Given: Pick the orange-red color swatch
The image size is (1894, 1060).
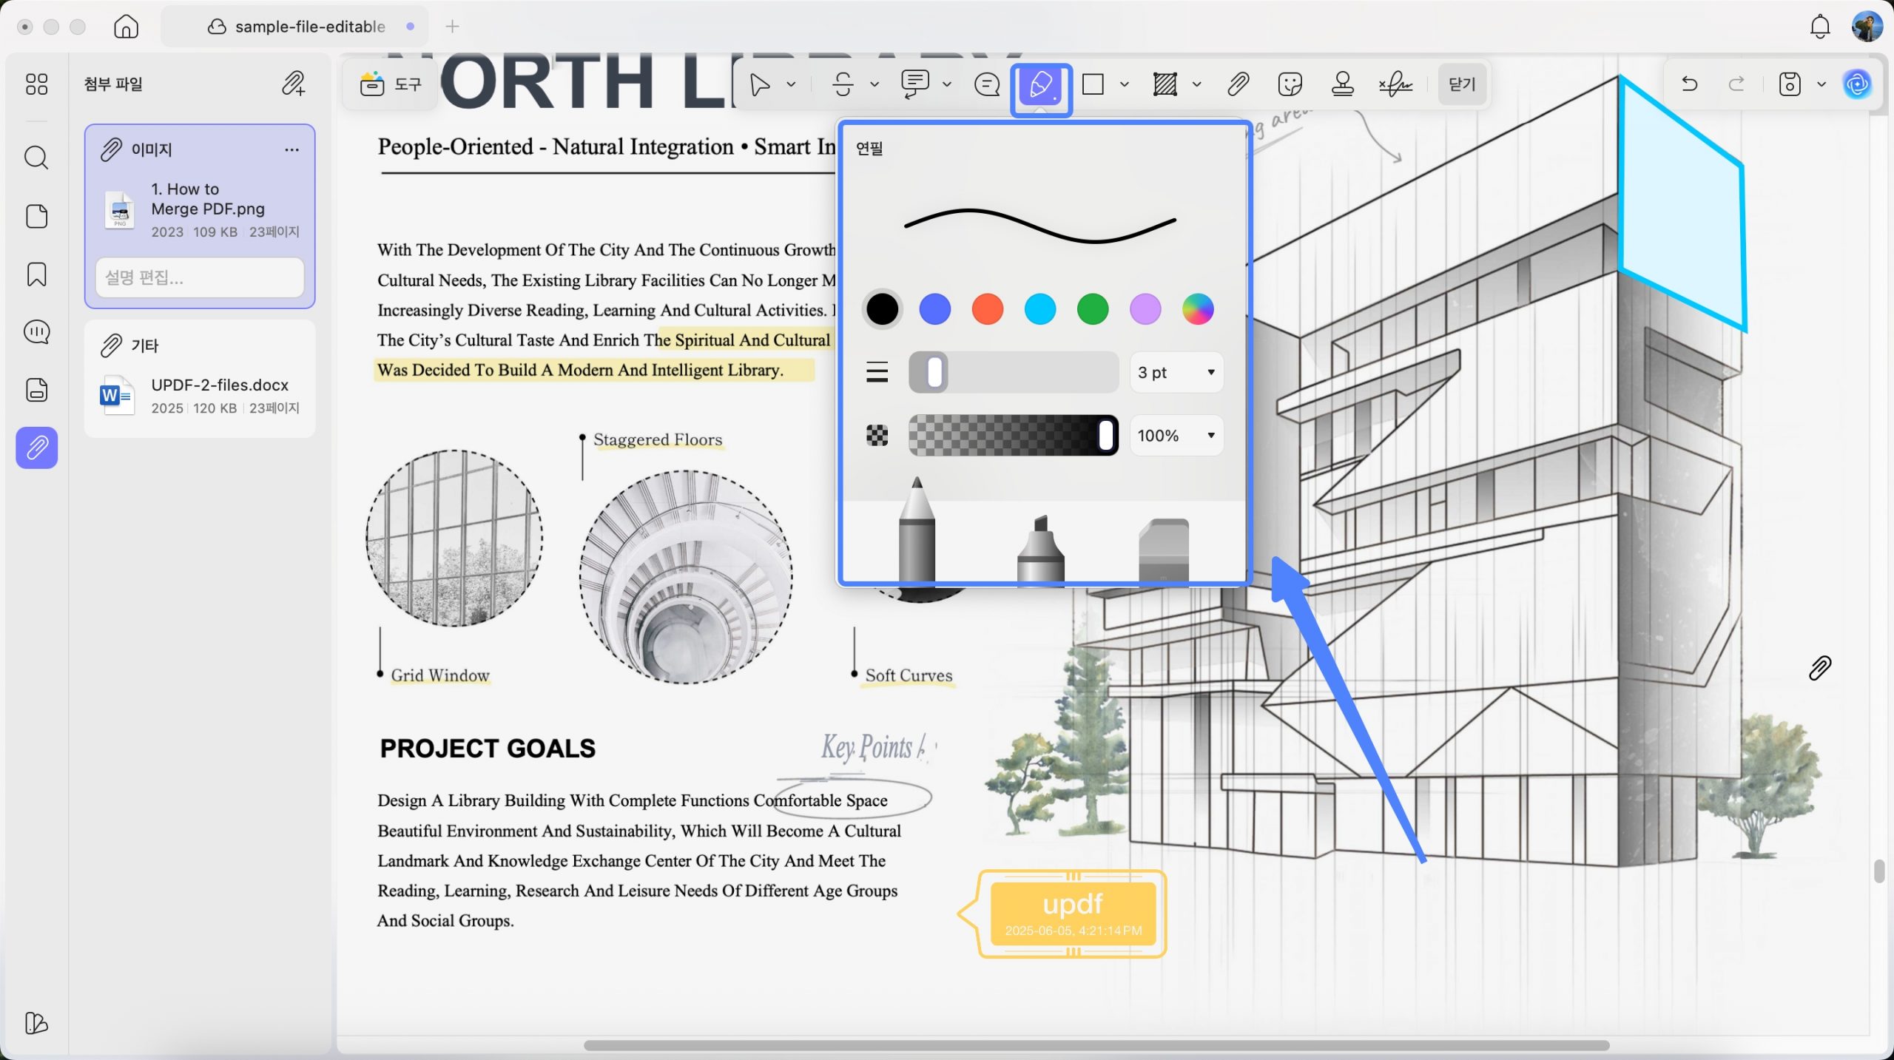Looking at the screenshot, I should 987,309.
